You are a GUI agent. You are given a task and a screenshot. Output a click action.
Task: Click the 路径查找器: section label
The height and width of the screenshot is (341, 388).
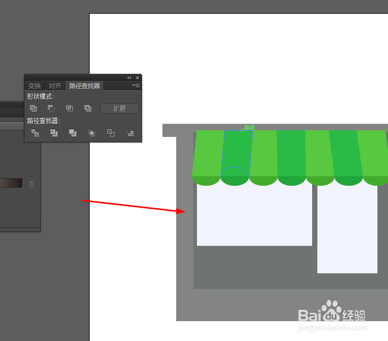point(44,121)
